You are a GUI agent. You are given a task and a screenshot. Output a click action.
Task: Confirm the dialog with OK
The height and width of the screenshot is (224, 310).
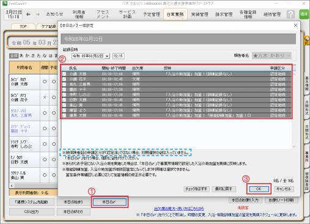[x=259, y=189]
